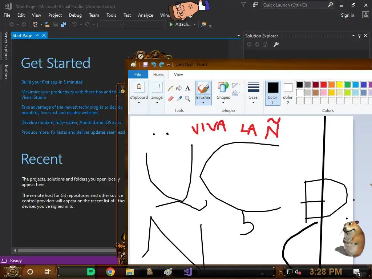Switch to the Home tab in Paint

pos(158,74)
